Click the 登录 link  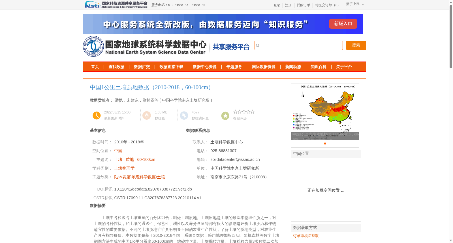[277, 5]
